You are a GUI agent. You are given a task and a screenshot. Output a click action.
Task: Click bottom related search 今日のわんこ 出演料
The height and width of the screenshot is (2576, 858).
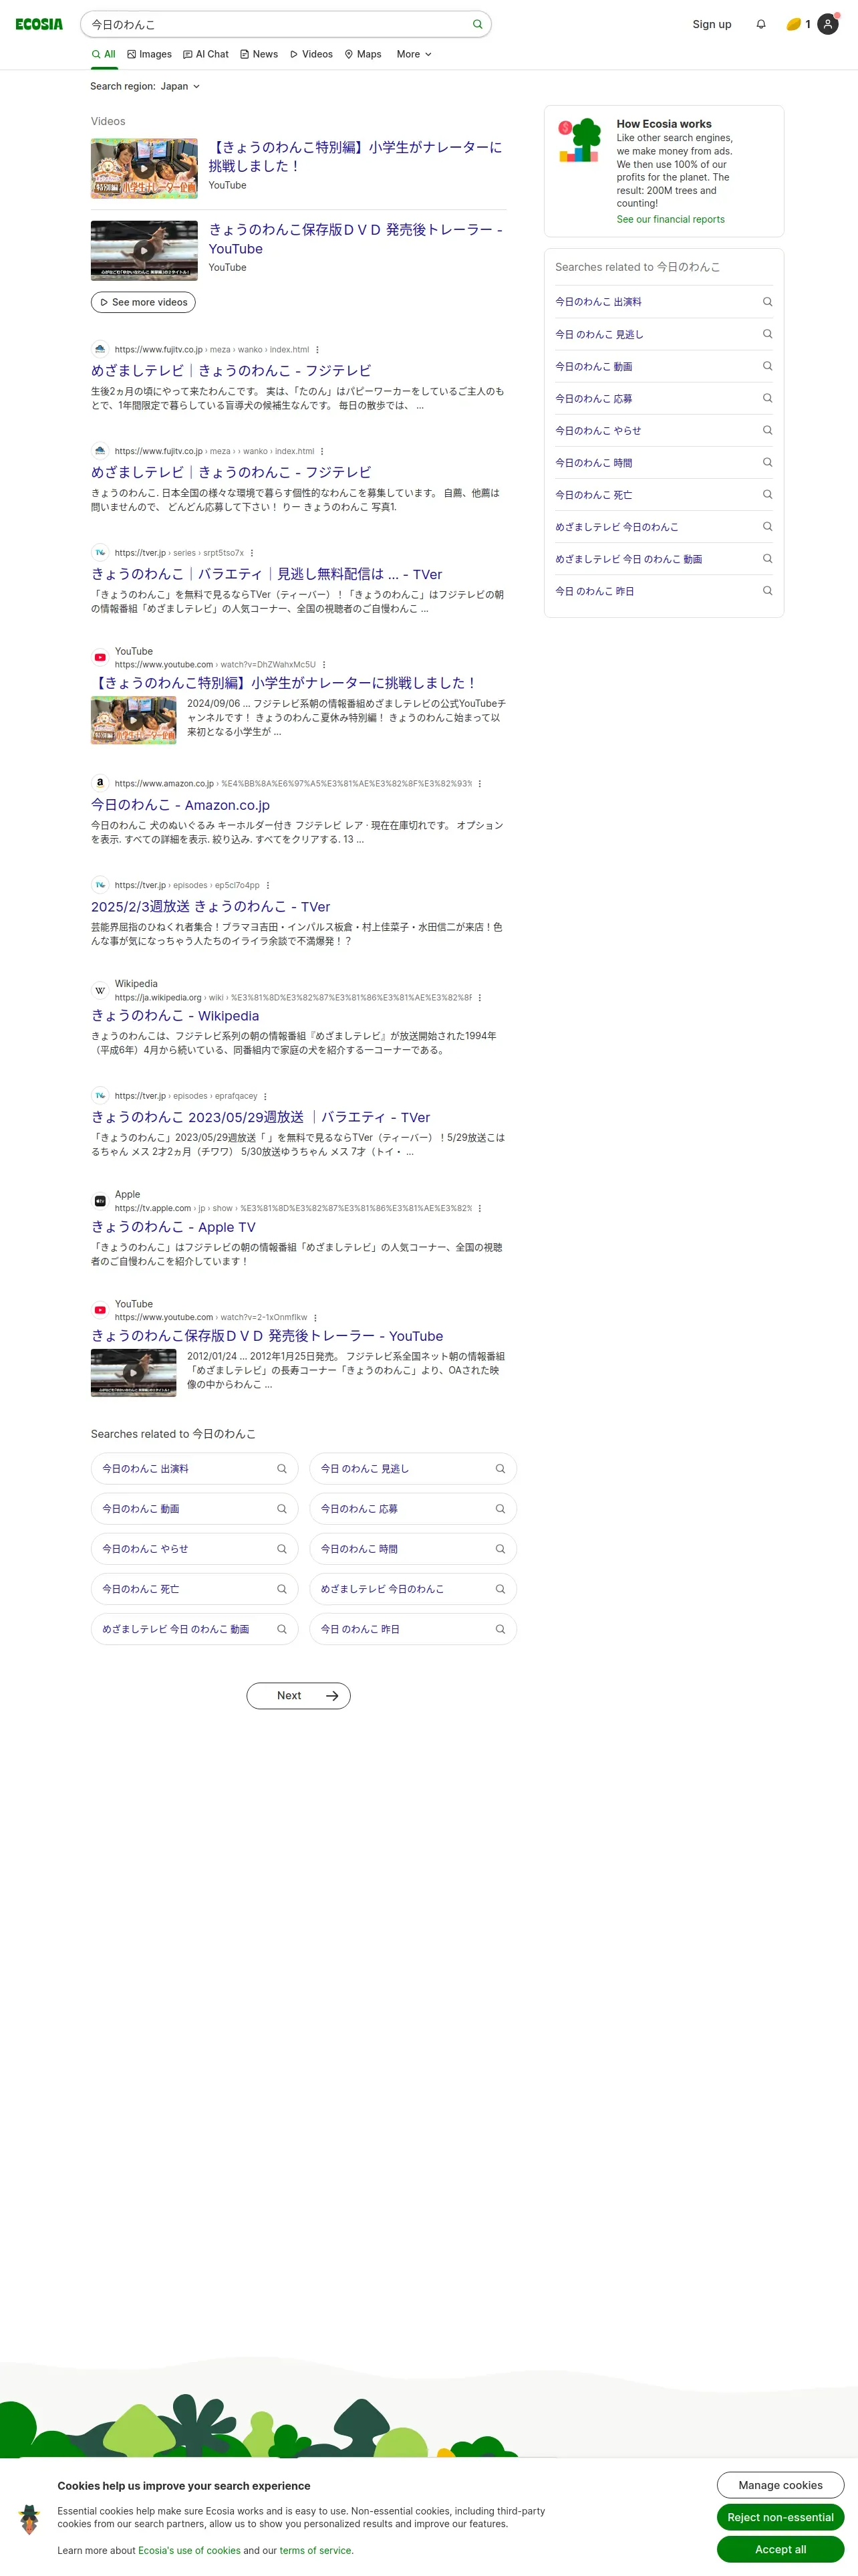pyautogui.click(x=194, y=1469)
